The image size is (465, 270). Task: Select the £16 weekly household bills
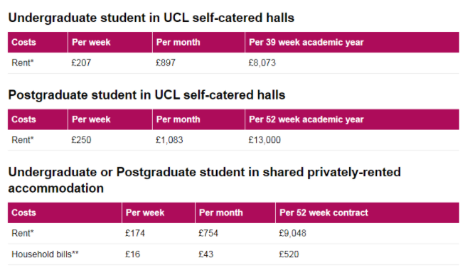point(132,254)
